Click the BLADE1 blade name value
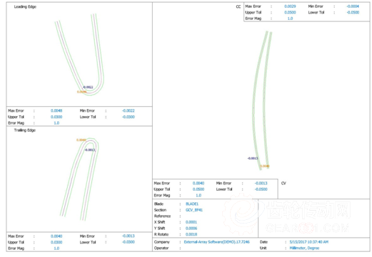The image size is (372, 257). [x=192, y=204]
